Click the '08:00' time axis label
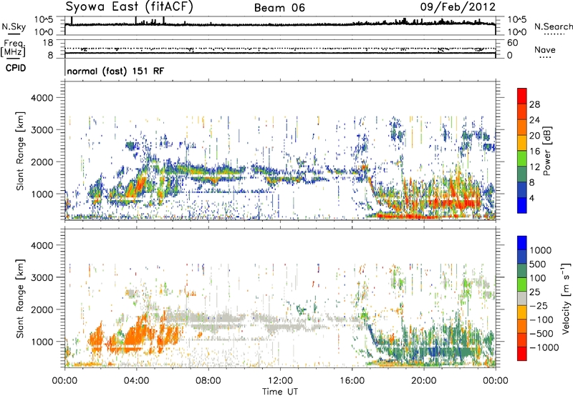The image size is (573, 396). [208, 381]
